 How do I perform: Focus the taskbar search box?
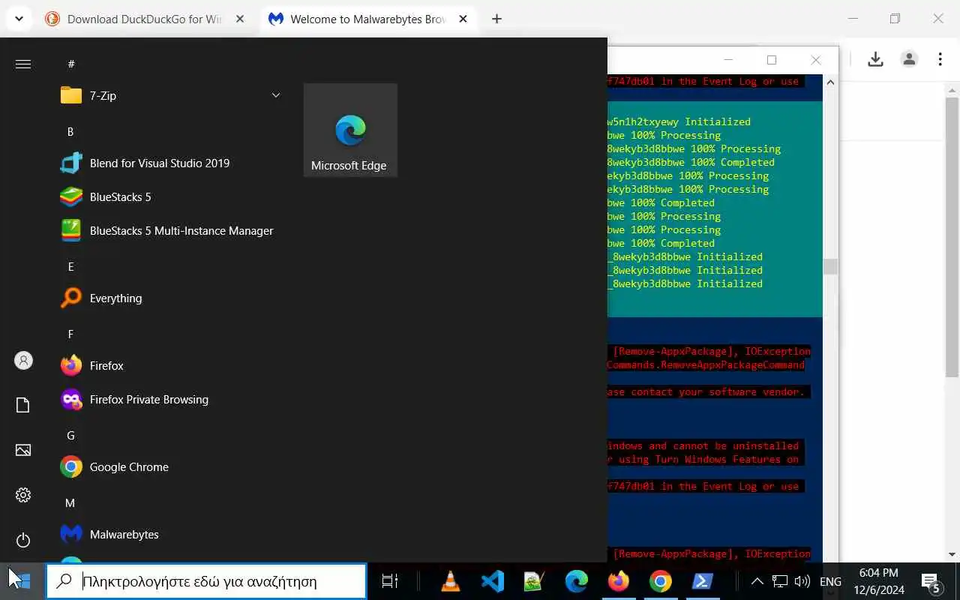click(x=206, y=581)
